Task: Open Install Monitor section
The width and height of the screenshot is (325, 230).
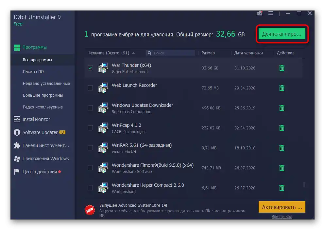Action: pos(36,119)
